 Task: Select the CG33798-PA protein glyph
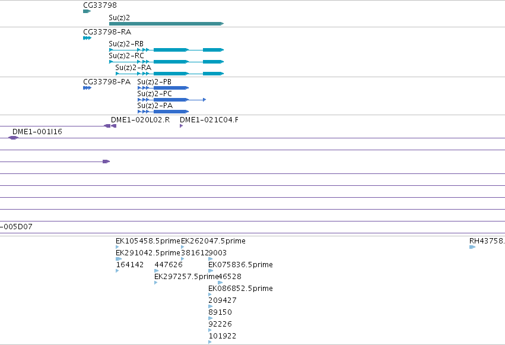87,88
